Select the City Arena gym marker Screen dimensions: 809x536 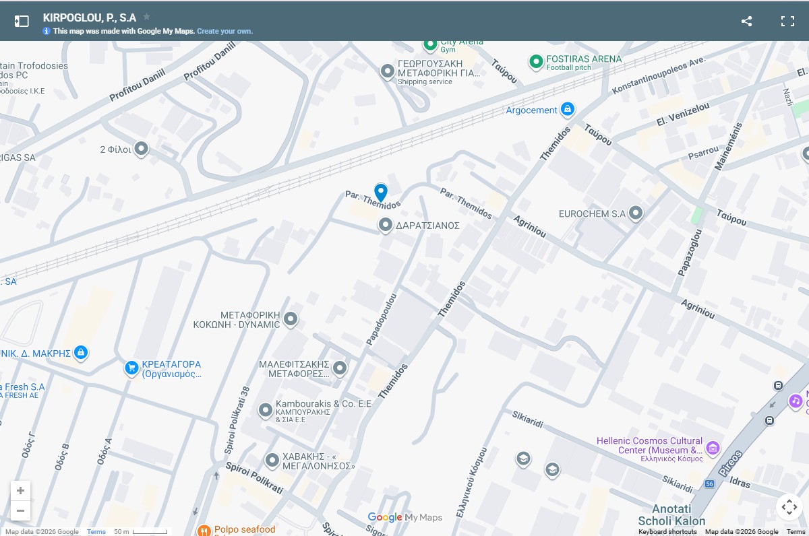430,45
